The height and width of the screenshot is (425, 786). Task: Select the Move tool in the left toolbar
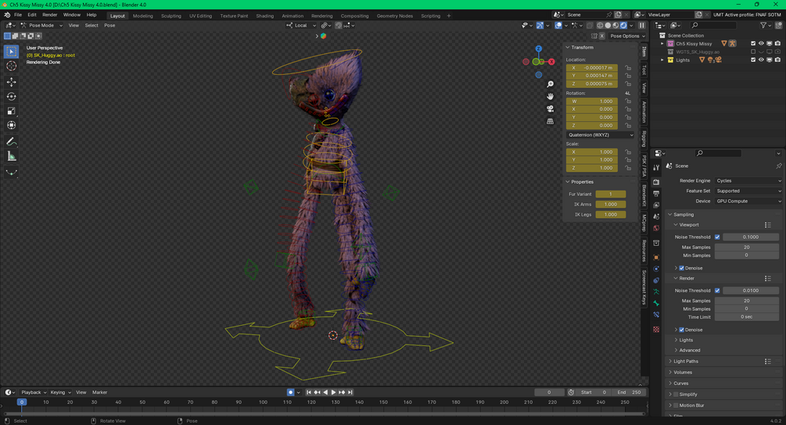(x=11, y=81)
